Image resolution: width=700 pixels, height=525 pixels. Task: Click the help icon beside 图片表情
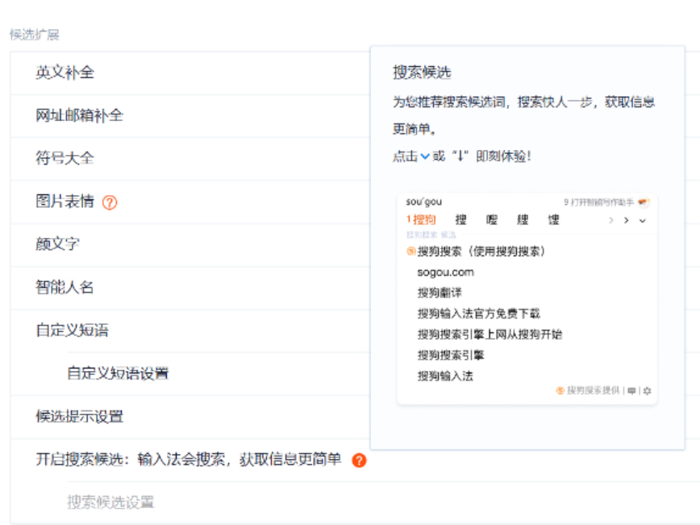[x=110, y=202]
